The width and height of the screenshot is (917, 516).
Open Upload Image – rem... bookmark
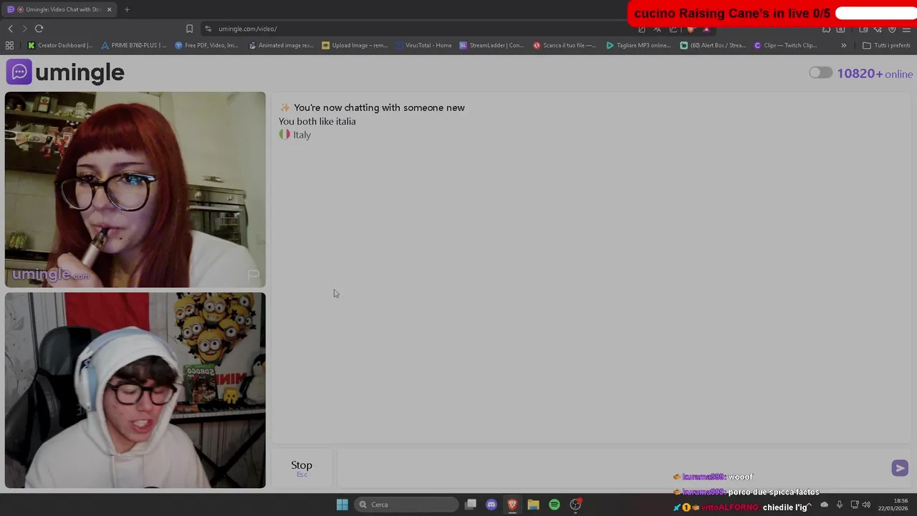pos(354,45)
